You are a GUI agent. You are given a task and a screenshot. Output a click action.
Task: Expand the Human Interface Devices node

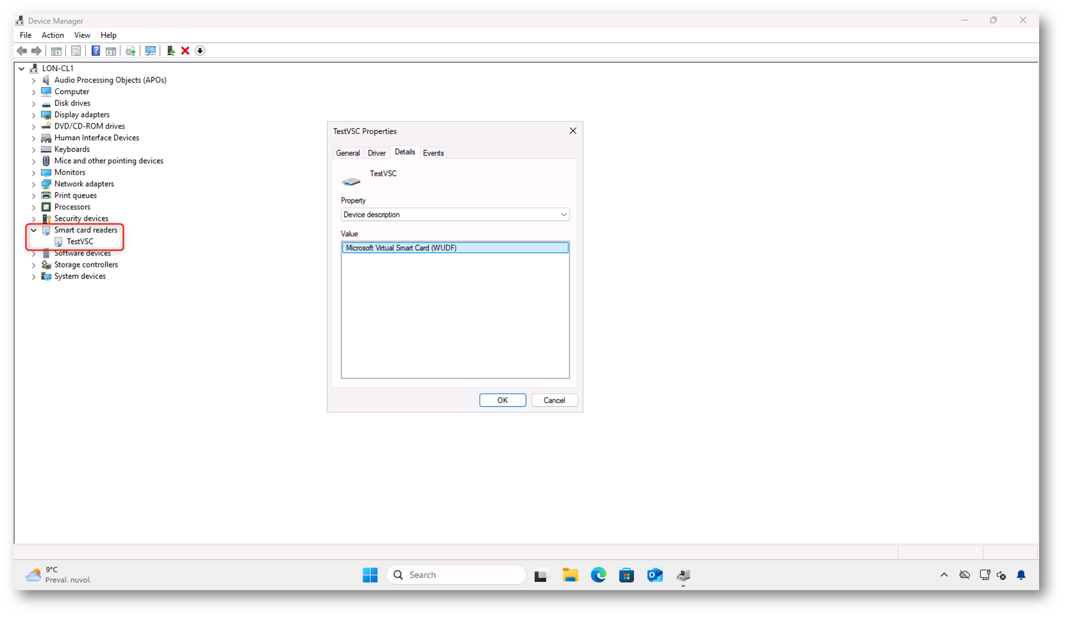point(34,138)
